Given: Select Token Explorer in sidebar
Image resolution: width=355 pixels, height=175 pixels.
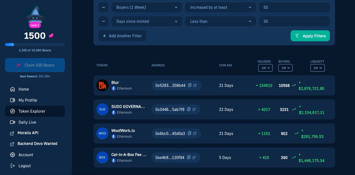Looking at the screenshot, I should 35,111.
